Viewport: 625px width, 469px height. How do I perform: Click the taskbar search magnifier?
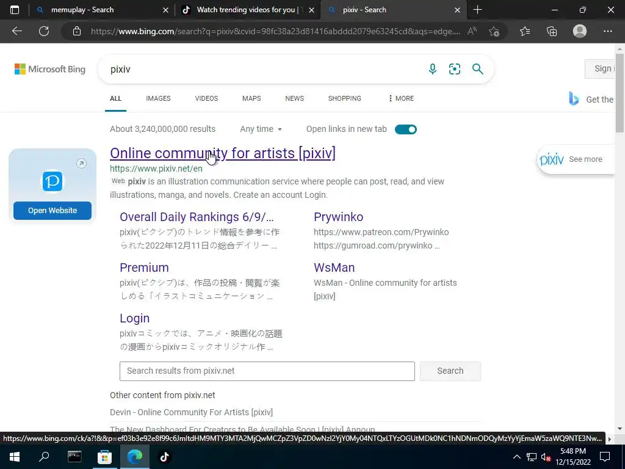click(x=44, y=457)
